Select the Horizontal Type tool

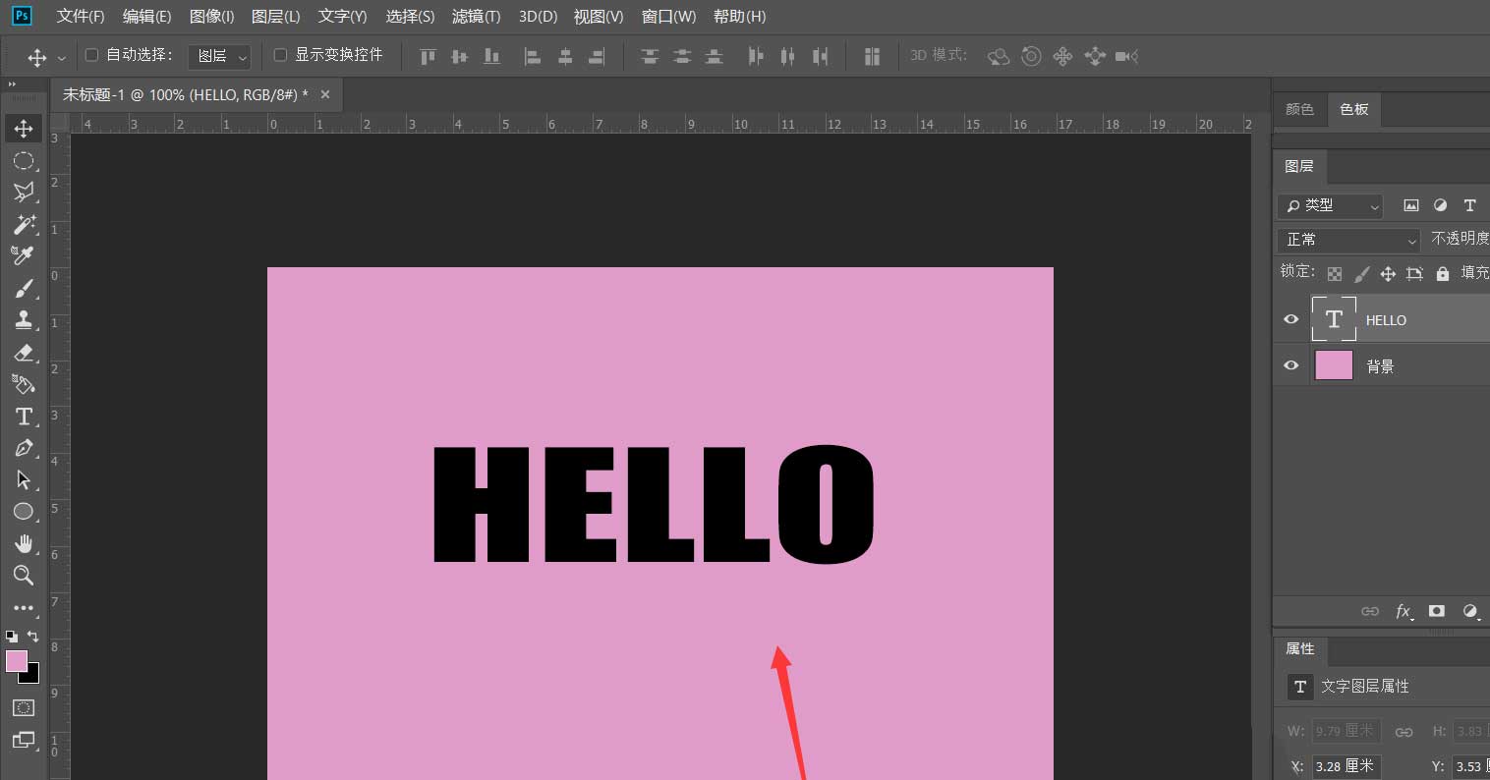pos(24,417)
